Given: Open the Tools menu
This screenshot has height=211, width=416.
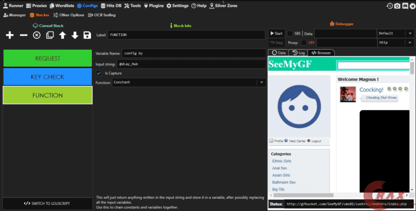Looking at the screenshot, I should pyautogui.click(x=132, y=6).
